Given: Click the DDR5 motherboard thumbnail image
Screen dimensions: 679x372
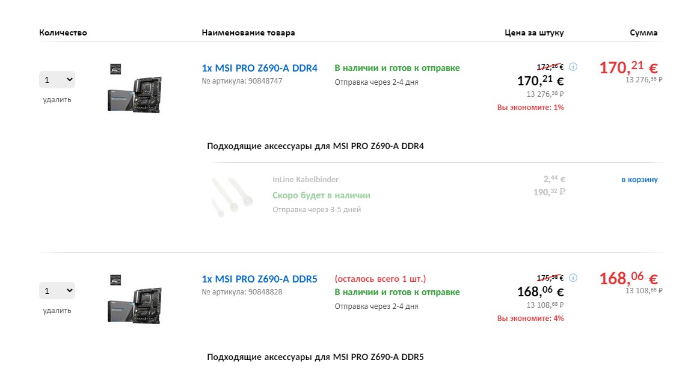Looking at the screenshot, I should coord(135,300).
